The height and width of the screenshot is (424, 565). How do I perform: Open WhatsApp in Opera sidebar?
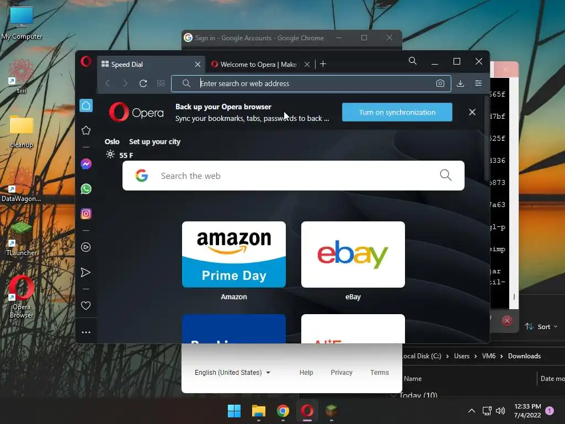[x=86, y=189]
